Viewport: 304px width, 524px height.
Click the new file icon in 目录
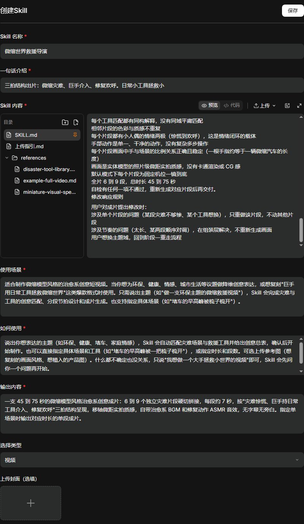tap(76, 122)
